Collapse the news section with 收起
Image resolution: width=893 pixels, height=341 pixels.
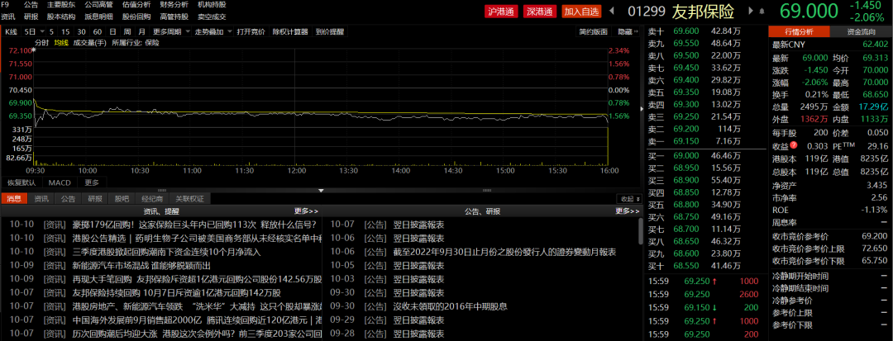point(628,198)
